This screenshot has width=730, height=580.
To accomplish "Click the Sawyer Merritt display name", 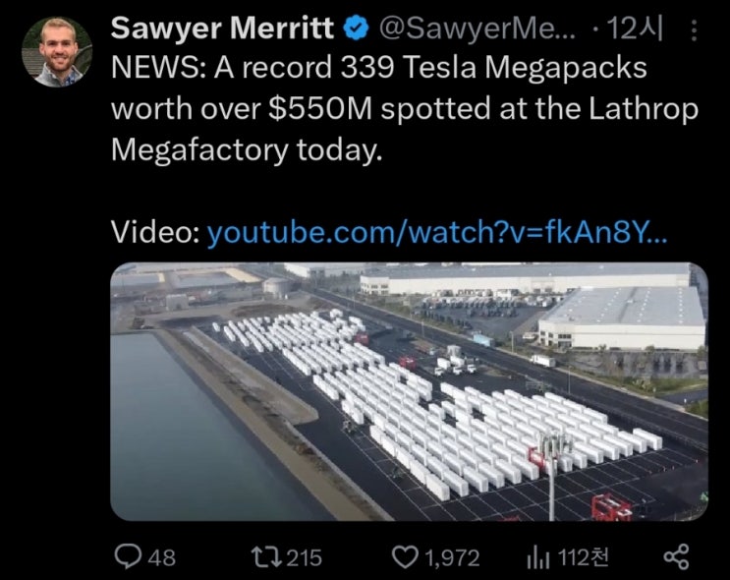I will click(x=223, y=29).
